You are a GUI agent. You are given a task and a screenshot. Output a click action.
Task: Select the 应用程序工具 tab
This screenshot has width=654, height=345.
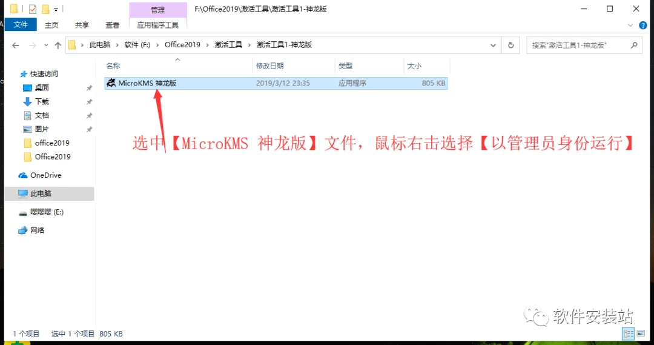click(x=157, y=25)
